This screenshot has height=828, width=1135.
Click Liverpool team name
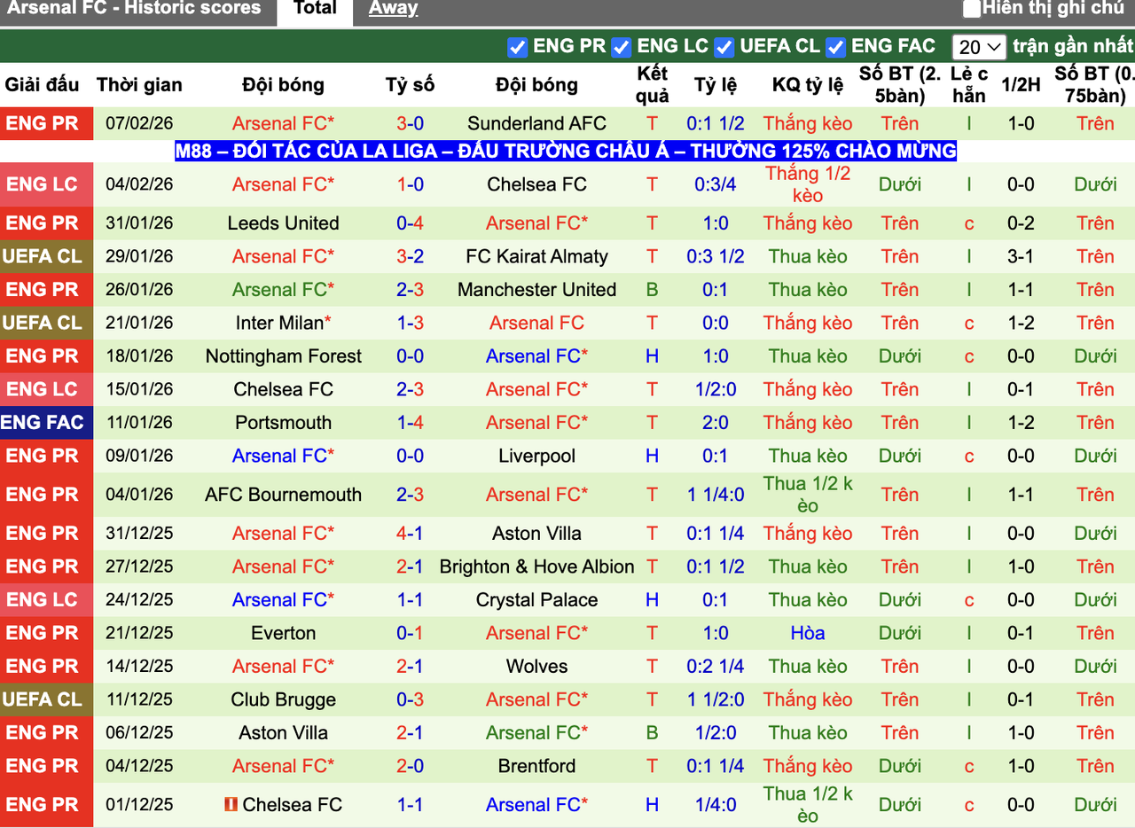[x=536, y=457]
